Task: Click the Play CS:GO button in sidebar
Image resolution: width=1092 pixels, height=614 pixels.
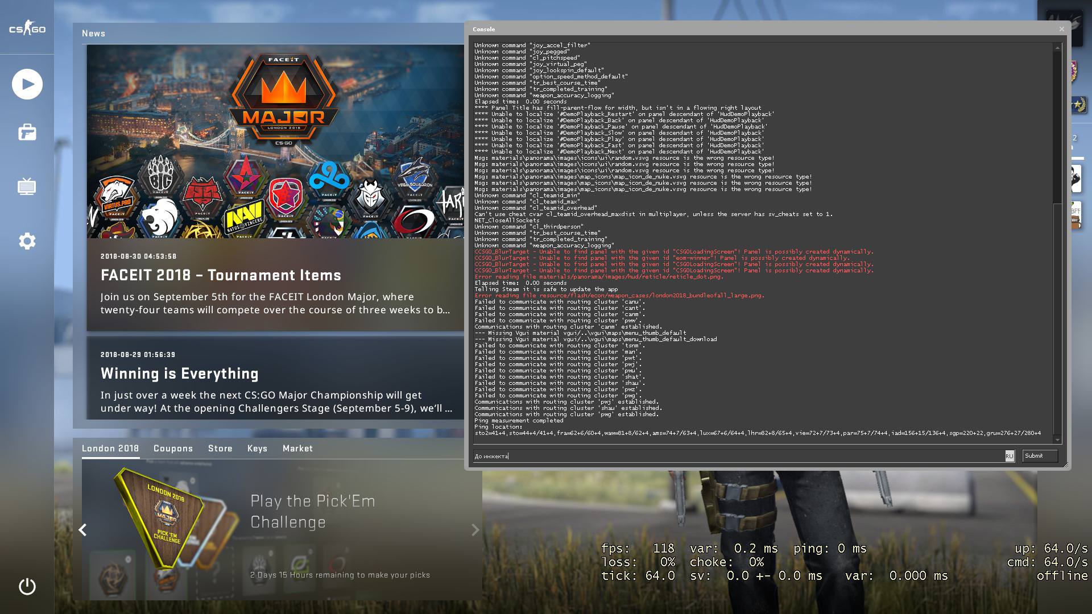Action: [27, 84]
